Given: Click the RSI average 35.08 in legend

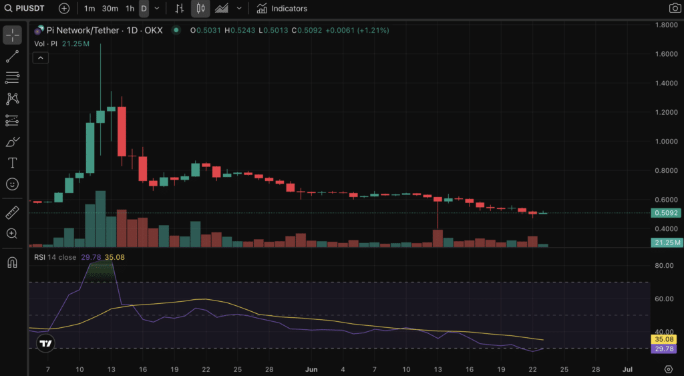Looking at the screenshot, I should point(115,257).
